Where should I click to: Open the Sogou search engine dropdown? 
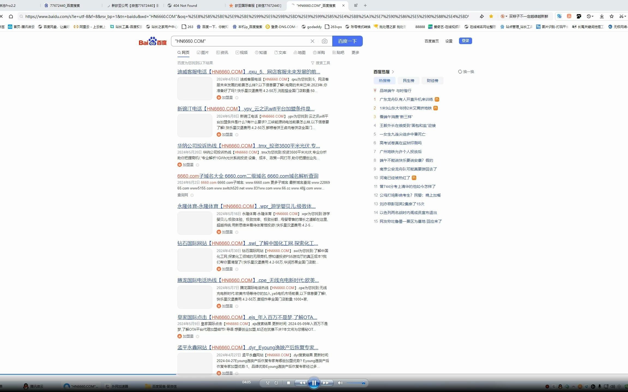point(504,16)
